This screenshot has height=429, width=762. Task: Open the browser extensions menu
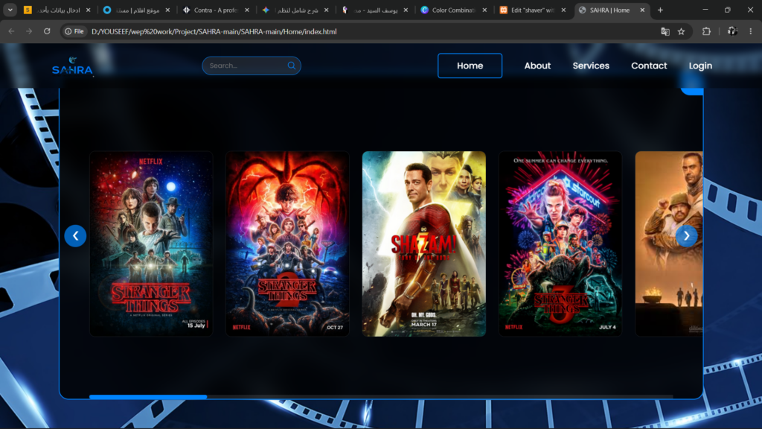tap(707, 31)
